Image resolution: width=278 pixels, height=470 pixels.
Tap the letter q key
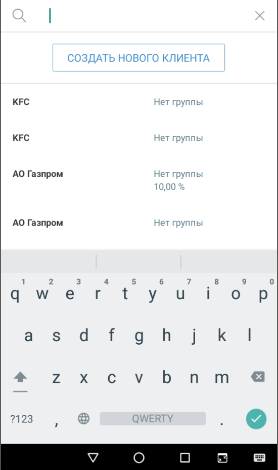15,294
